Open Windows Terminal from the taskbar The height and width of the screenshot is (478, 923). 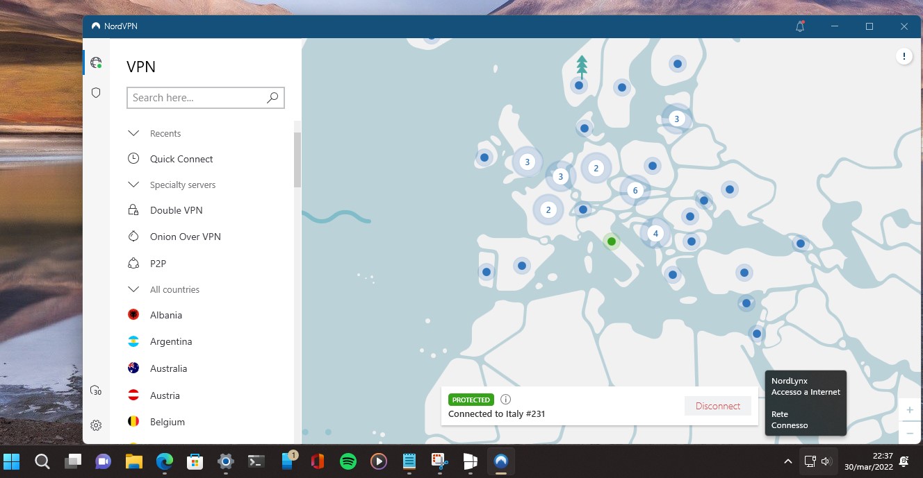click(256, 461)
